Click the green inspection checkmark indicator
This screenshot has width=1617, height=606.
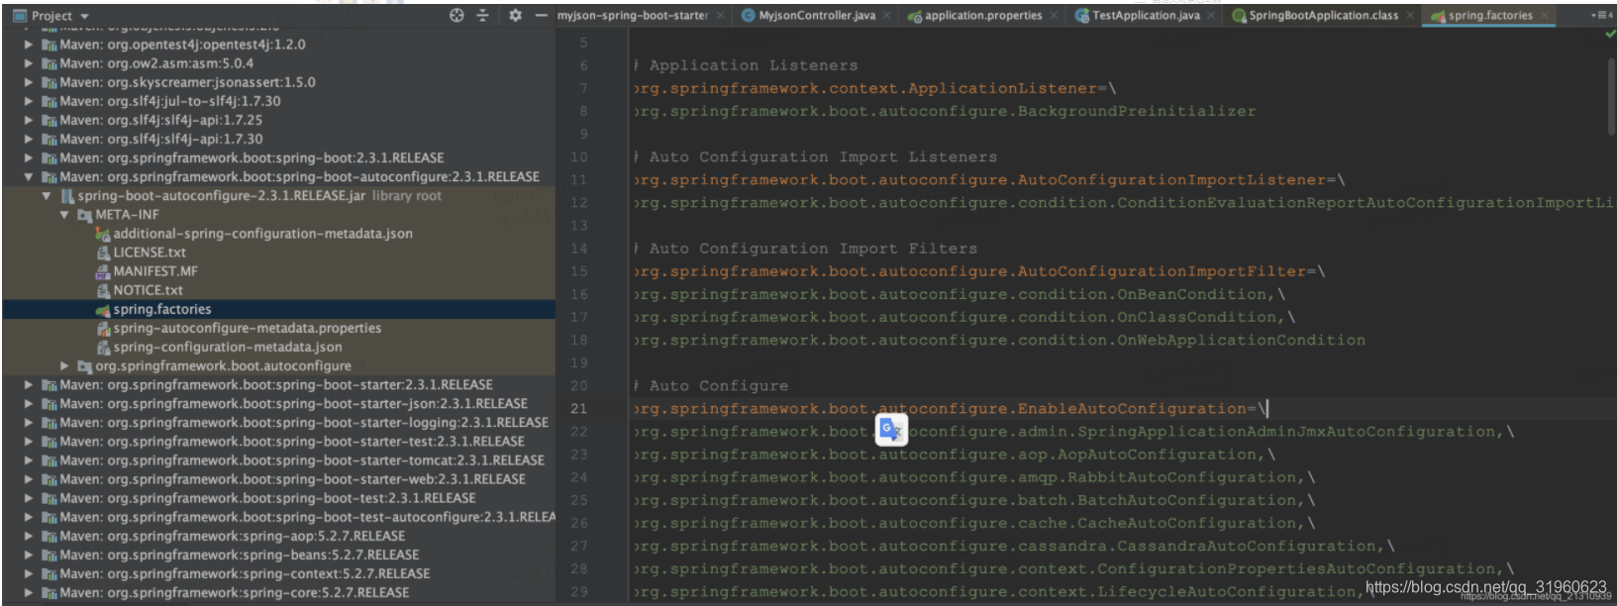coord(1609,33)
